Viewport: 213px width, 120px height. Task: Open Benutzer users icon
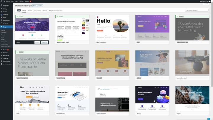tap(1, 52)
